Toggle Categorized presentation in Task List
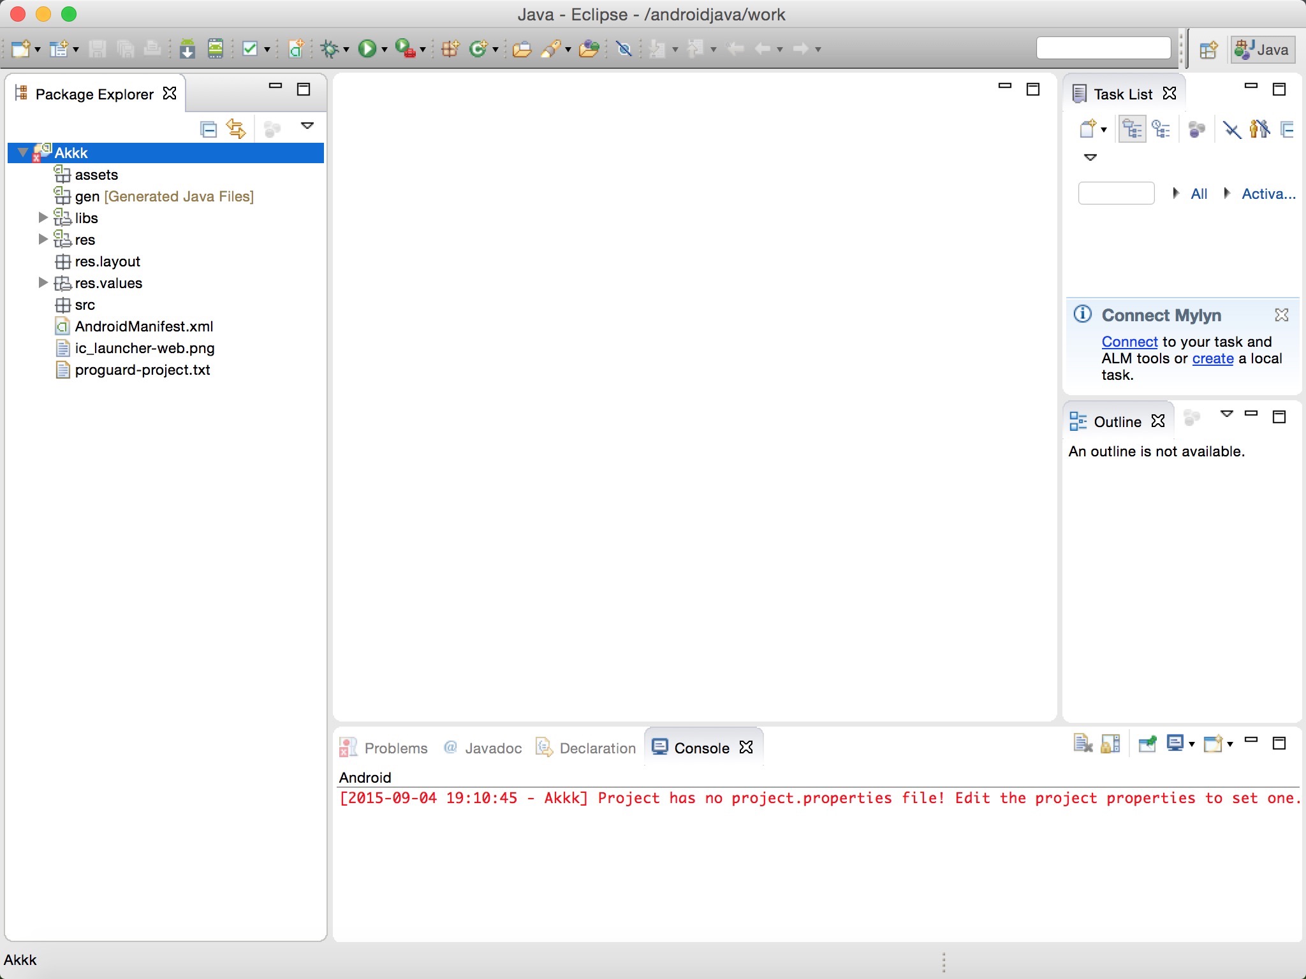Viewport: 1306px width, 979px height. tap(1132, 129)
